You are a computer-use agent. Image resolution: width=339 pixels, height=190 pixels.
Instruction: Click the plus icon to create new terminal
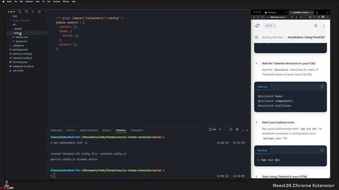point(220,129)
